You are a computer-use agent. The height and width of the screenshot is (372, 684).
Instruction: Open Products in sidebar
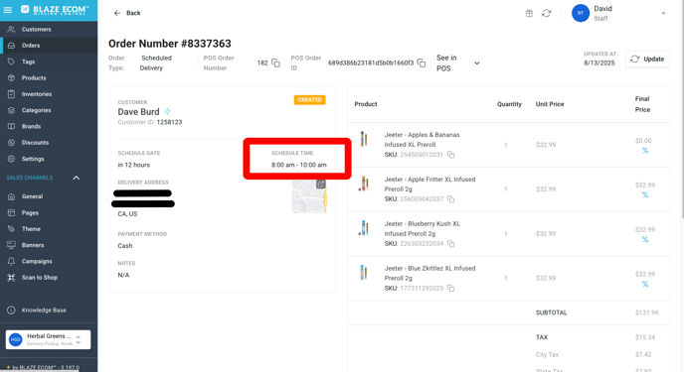pyautogui.click(x=34, y=78)
